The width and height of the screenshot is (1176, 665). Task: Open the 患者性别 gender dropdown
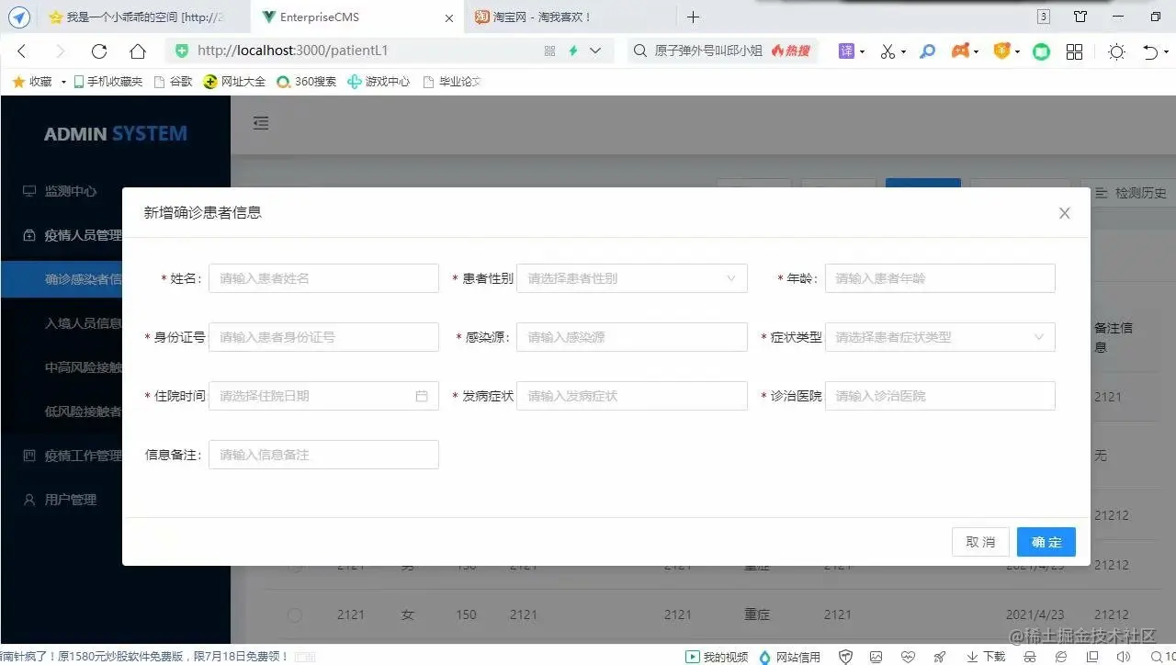[x=631, y=278]
